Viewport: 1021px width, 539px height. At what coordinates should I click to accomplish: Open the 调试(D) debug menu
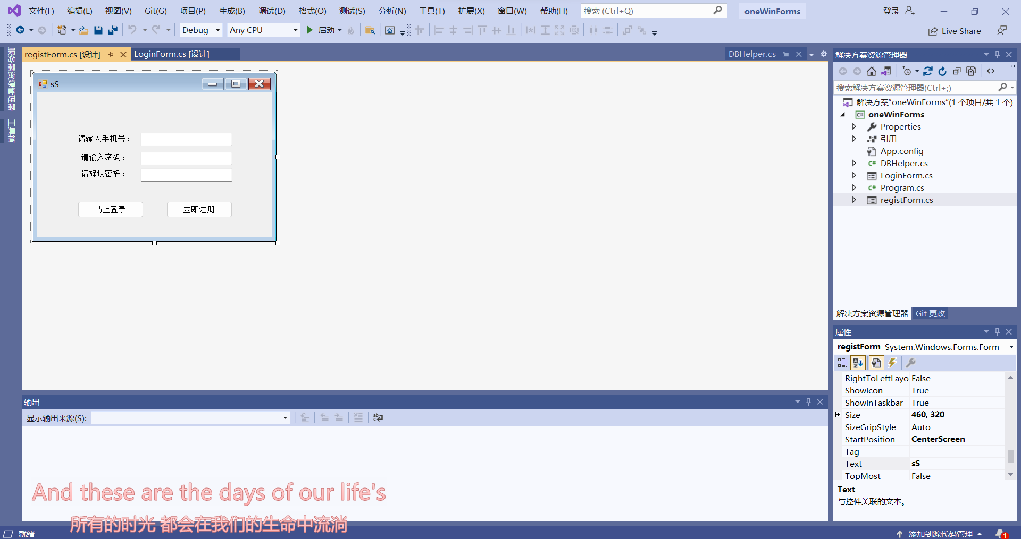coord(272,11)
